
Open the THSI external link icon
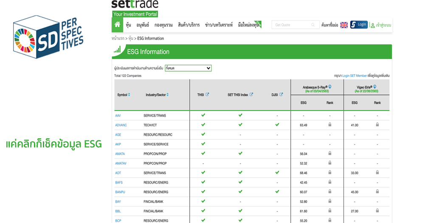tap(207, 95)
